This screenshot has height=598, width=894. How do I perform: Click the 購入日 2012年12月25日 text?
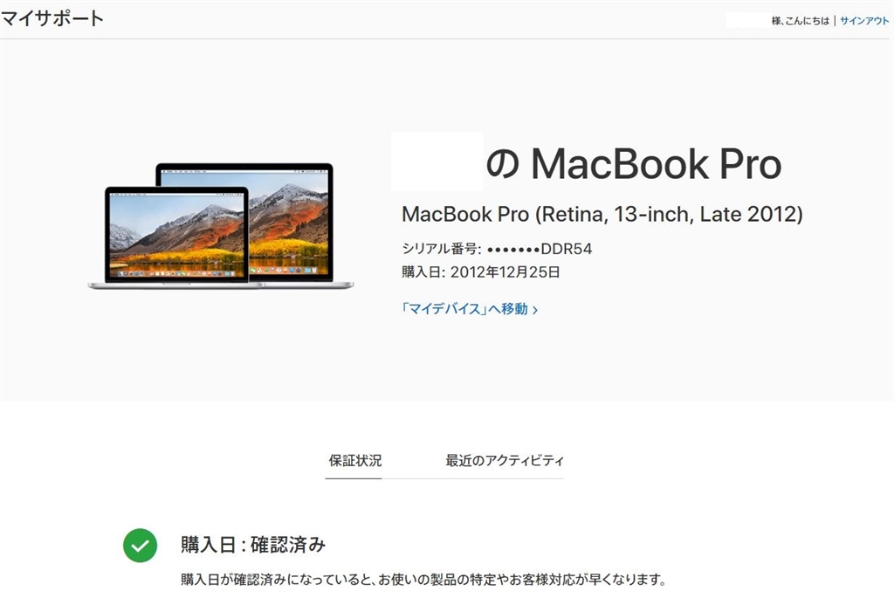coord(481,272)
